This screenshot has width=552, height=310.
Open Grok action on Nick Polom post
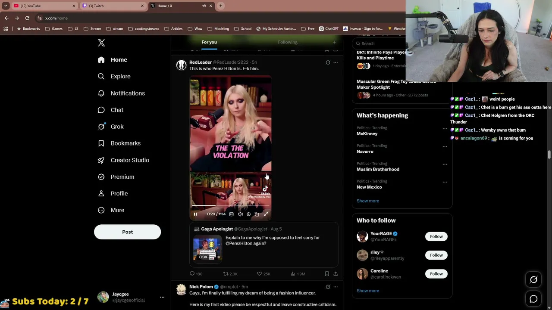pyautogui.click(x=328, y=287)
